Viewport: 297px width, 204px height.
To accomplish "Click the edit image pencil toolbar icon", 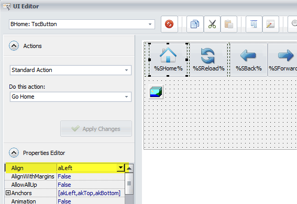I will (x=270, y=24).
